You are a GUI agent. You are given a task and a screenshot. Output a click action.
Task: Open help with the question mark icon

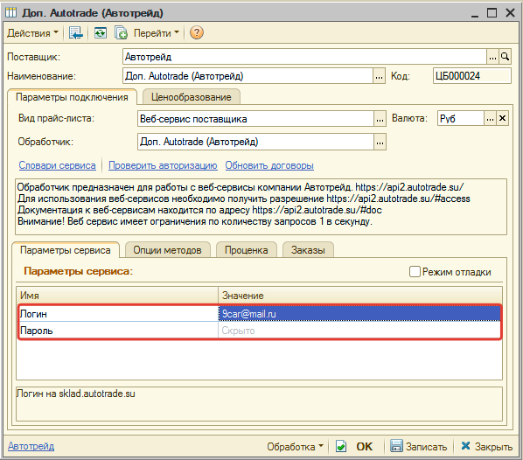coord(197,32)
